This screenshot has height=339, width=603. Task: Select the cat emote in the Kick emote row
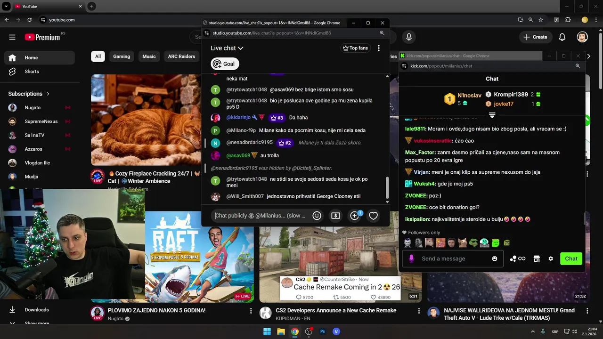click(x=462, y=243)
